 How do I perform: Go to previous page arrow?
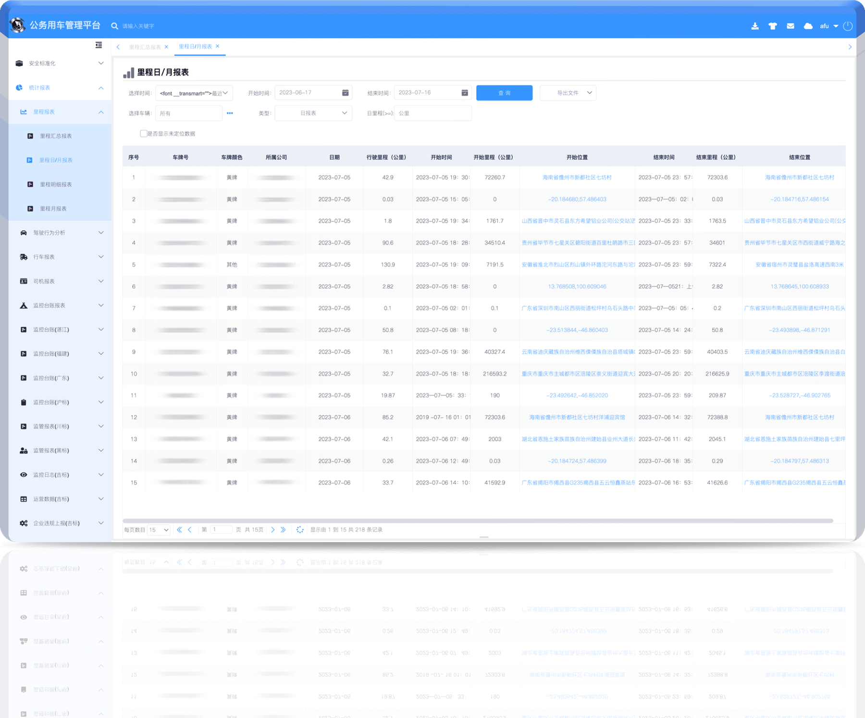point(190,530)
